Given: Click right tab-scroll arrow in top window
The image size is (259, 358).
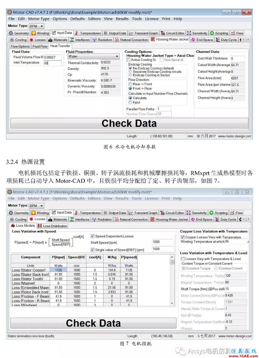Looking at the screenshot, I should [248, 39].
